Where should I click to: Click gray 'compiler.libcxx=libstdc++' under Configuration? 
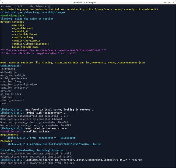coord(19,85)
